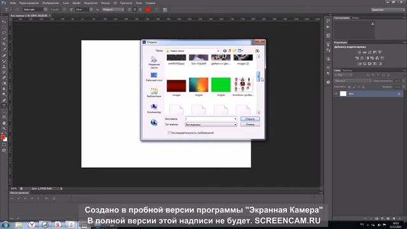
Task: Select the Eyedropper tool
Action: [4, 50]
